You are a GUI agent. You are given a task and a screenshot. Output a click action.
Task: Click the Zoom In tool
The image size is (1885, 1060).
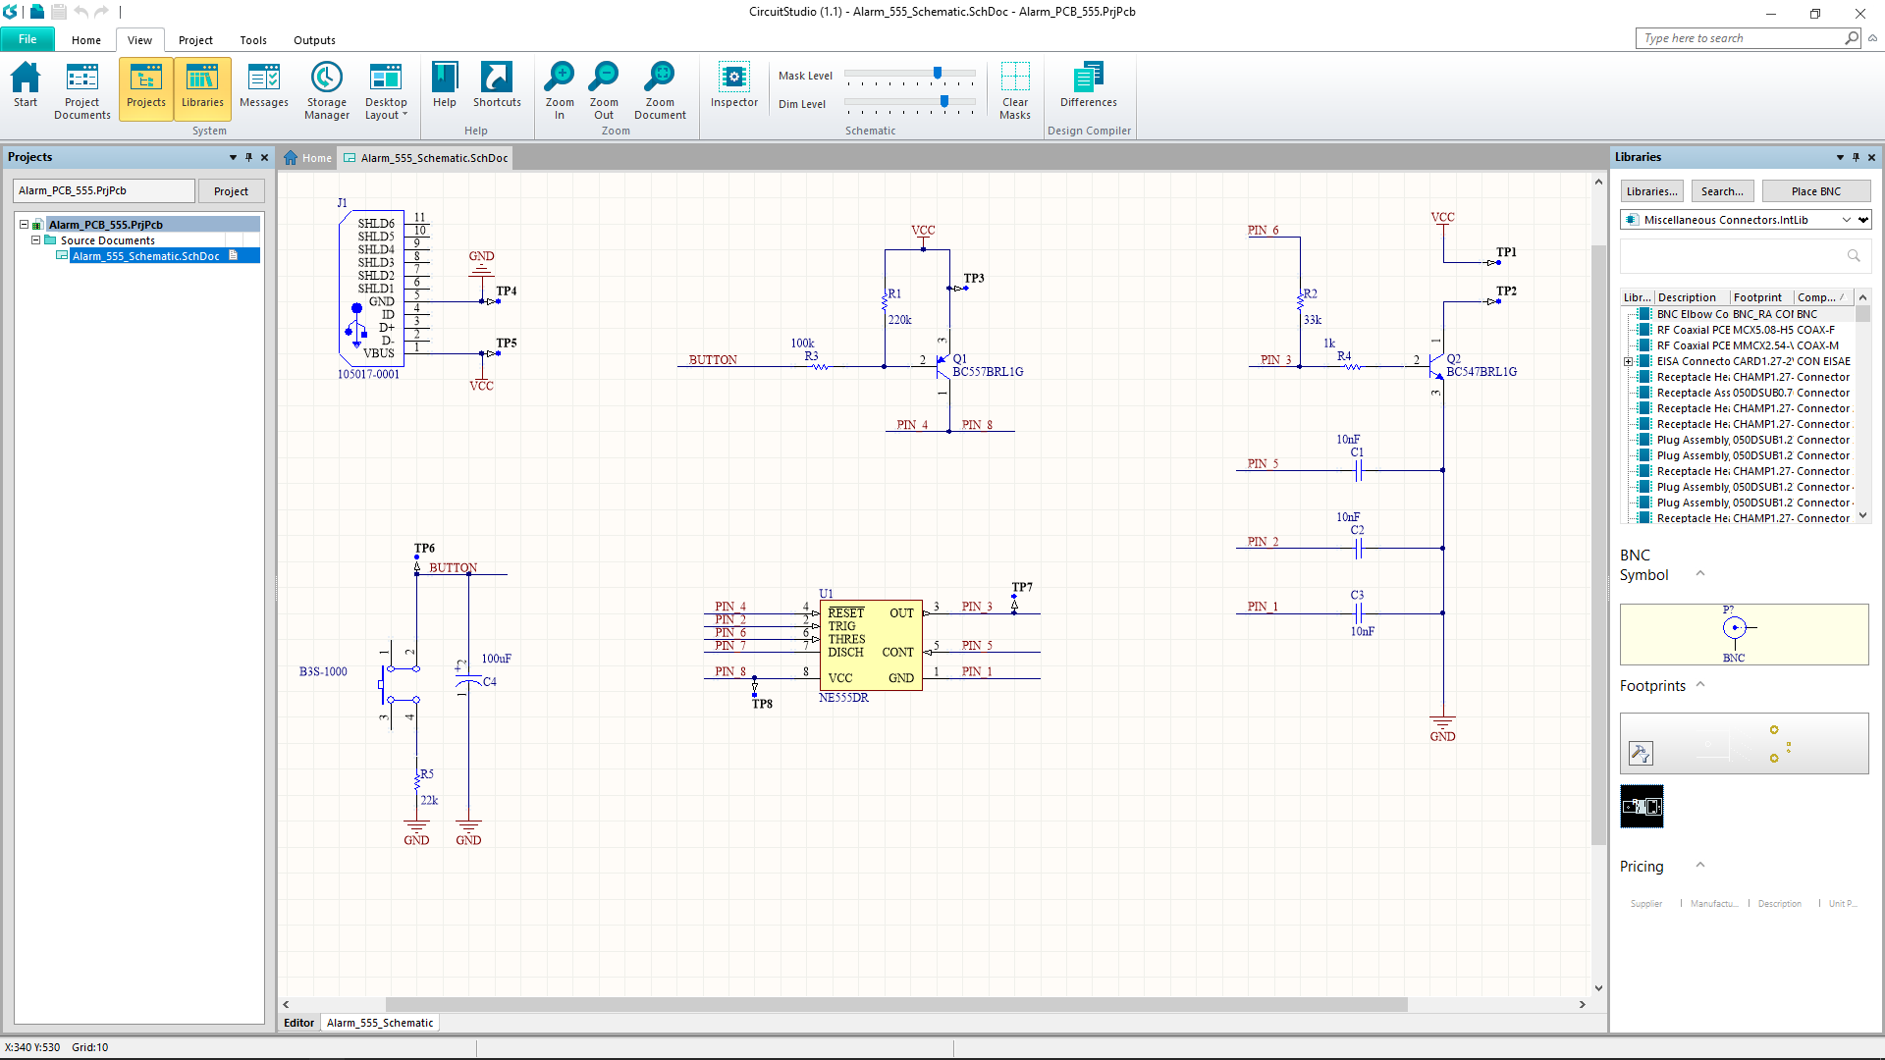[x=560, y=89]
